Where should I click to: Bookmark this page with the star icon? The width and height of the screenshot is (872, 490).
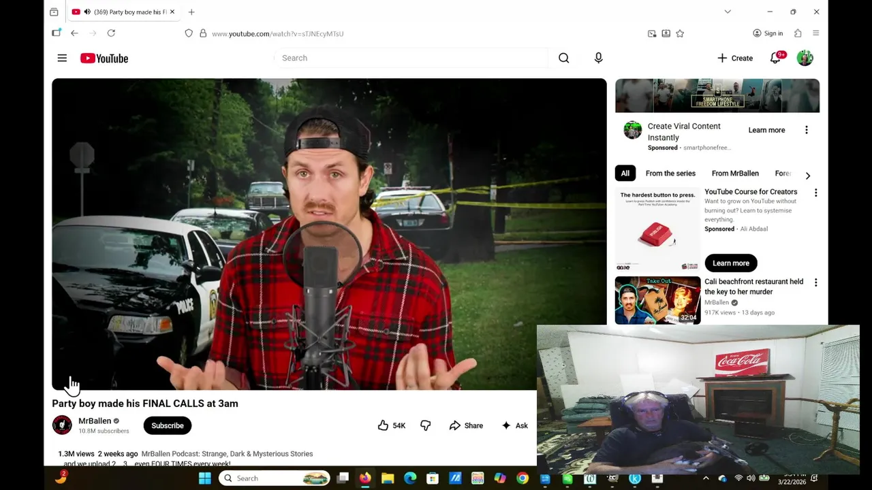[x=680, y=33]
